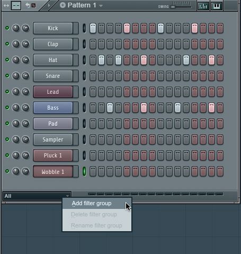Enable the first step on Clap row

pyautogui.click(x=93, y=44)
